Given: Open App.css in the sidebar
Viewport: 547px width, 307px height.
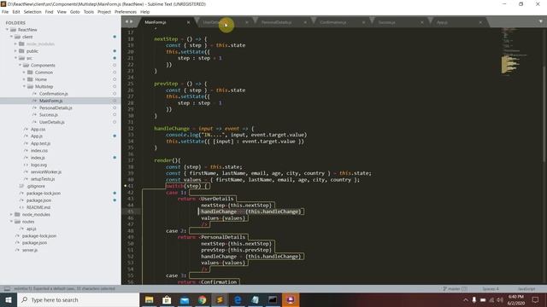Looking at the screenshot, I should pyautogui.click(x=38, y=129).
